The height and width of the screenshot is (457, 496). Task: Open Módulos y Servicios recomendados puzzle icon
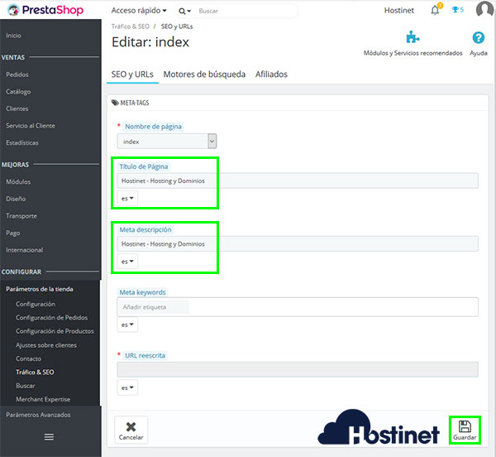pos(413,38)
